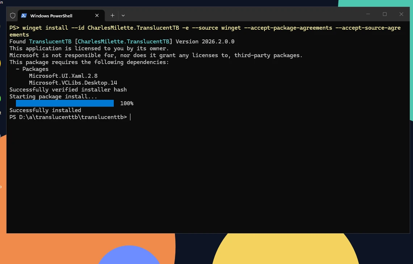Click the "100%" progress text

[x=127, y=103]
